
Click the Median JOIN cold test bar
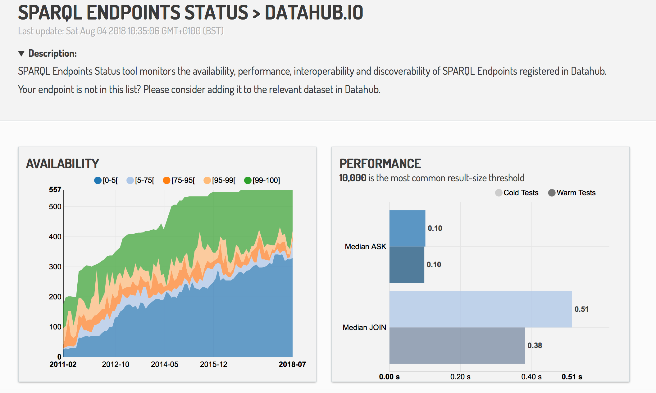coord(481,309)
